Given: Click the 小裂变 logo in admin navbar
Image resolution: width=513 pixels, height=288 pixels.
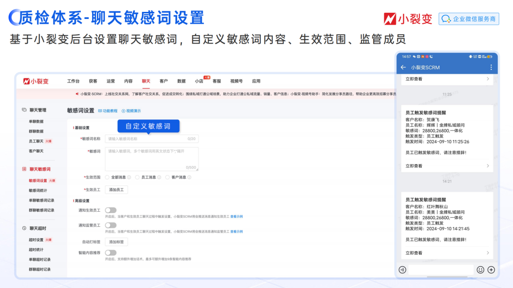Looking at the screenshot, I should 36,81.
